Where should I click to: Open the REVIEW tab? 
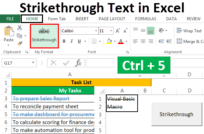point(194,19)
